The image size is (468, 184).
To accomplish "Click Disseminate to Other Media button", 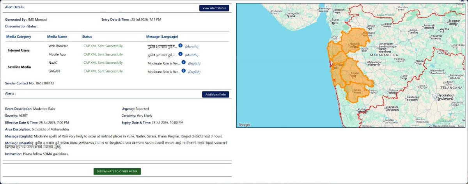I will point(117,171).
